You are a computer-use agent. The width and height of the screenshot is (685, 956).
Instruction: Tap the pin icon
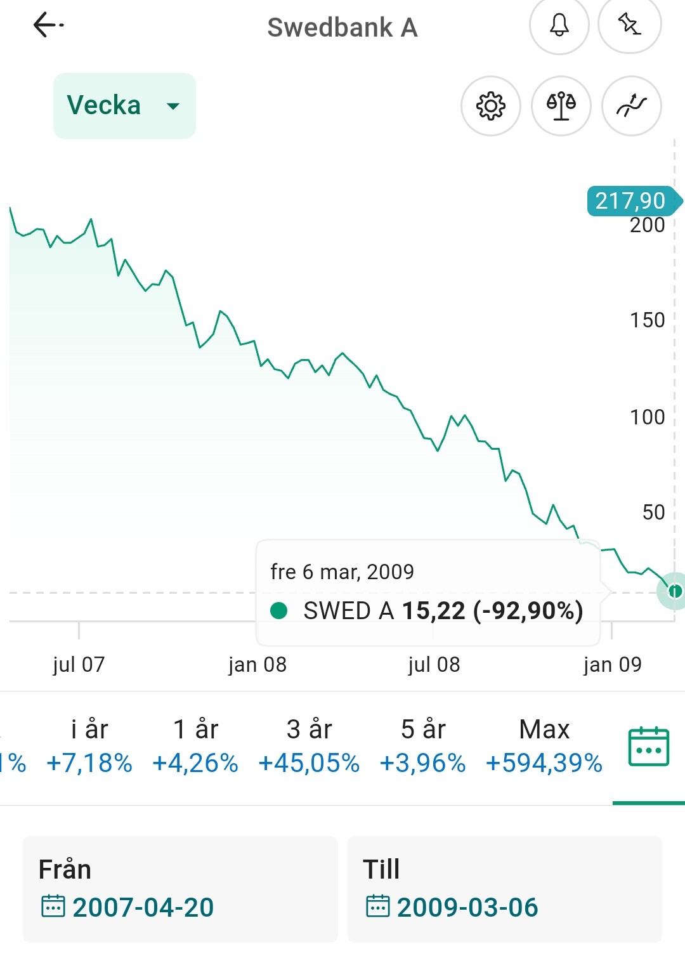tap(629, 25)
